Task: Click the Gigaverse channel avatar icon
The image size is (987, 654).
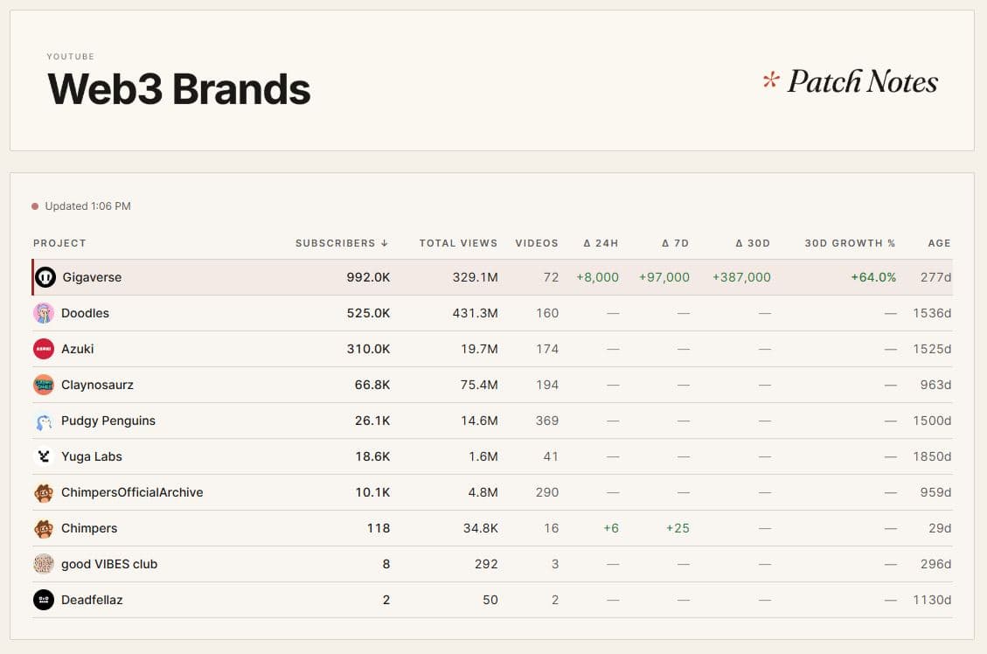Action: click(45, 277)
